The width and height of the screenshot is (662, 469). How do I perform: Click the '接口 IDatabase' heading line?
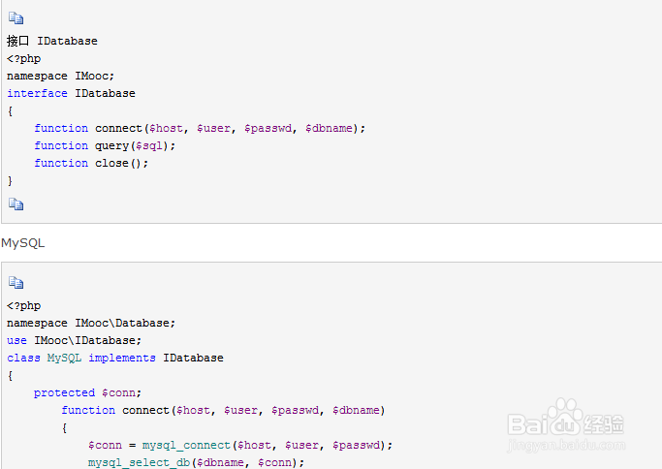52,41
